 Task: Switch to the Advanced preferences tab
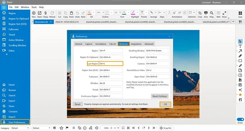[x=149, y=44]
